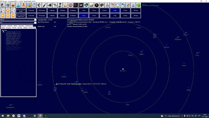Pan map up with orange arrow
209x118 pixels.
pyautogui.click(x=8, y=10)
